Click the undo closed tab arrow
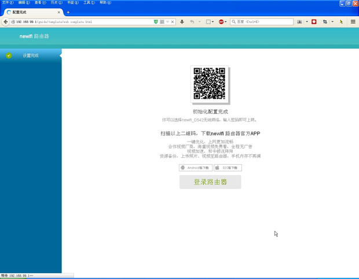Viewport: 359px width, 279px height. [x=192, y=22]
